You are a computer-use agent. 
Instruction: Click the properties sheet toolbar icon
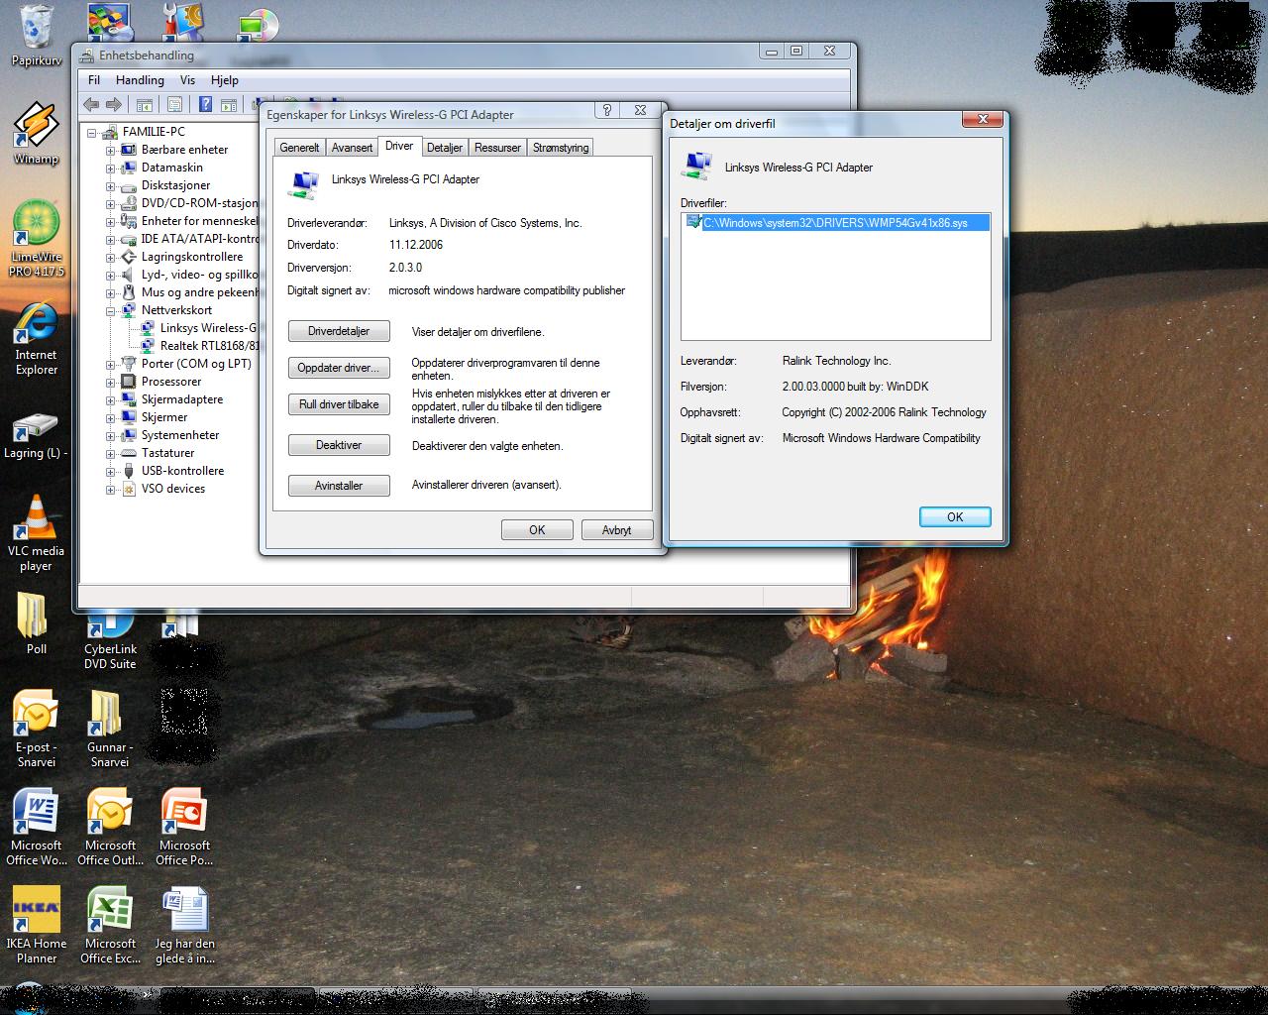(x=174, y=104)
